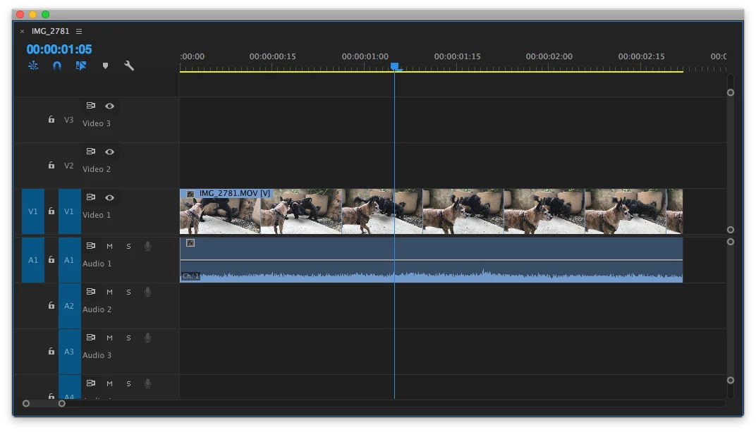Solo Audio 2 track

coord(128,292)
